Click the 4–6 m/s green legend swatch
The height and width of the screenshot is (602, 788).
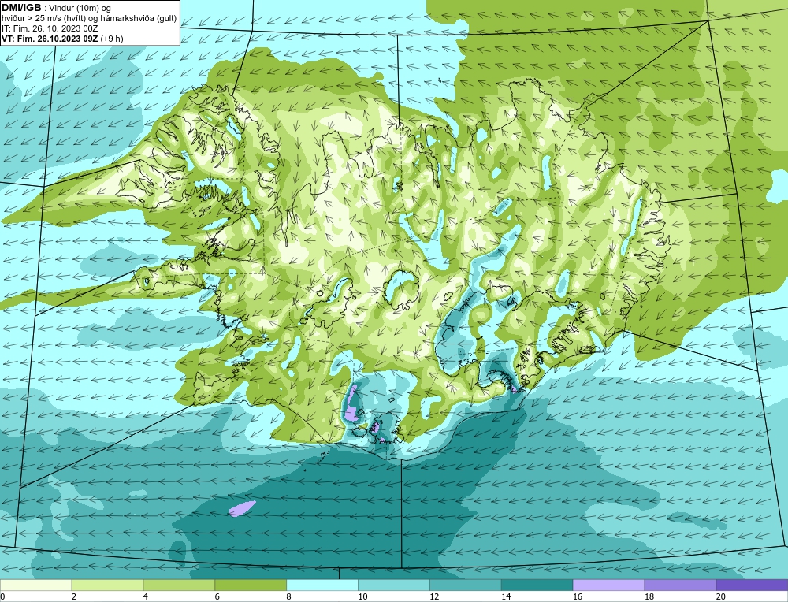click(x=179, y=585)
